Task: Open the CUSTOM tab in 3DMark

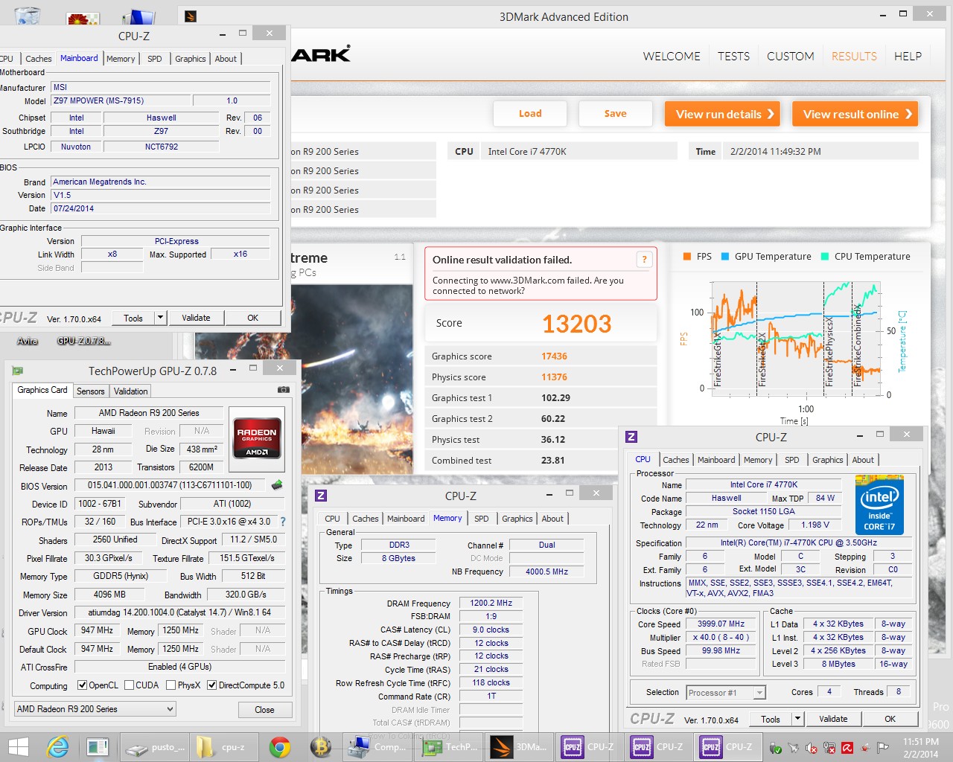Action: pyautogui.click(x=790, y=57)
